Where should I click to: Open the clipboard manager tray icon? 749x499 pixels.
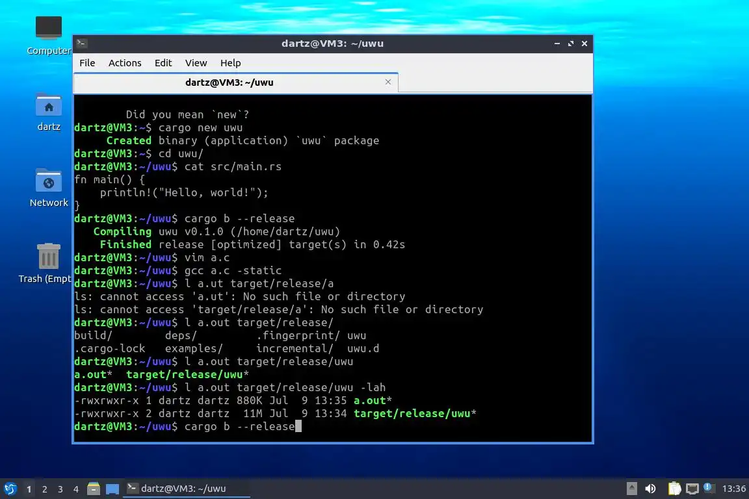point(674,489)
